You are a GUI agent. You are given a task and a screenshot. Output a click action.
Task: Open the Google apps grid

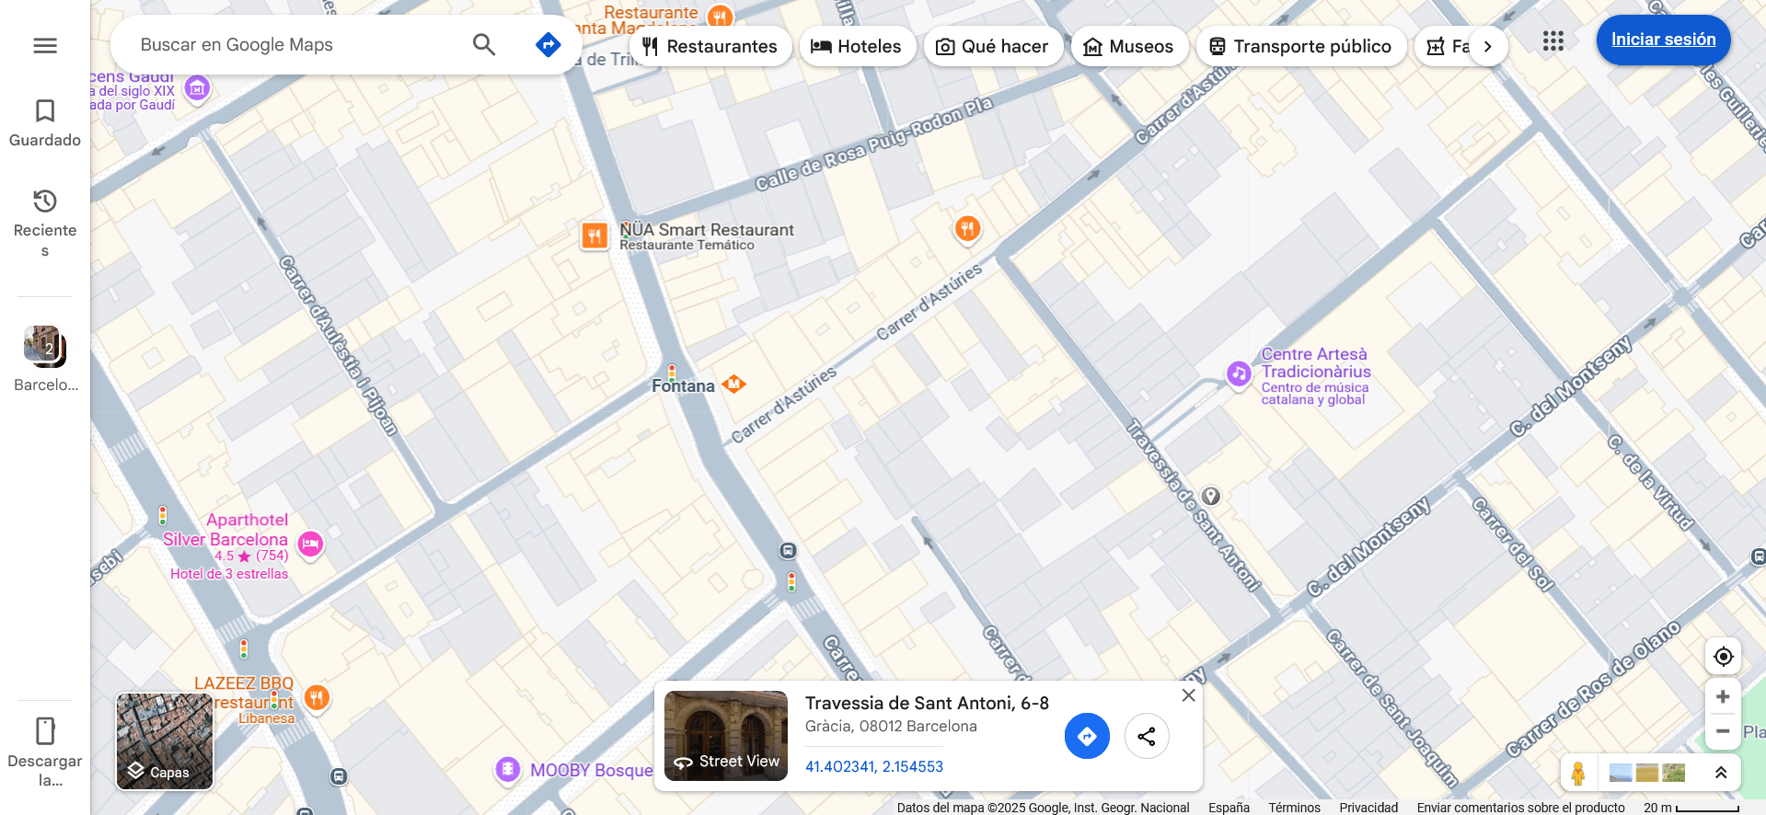click(x=1553, y=40)
